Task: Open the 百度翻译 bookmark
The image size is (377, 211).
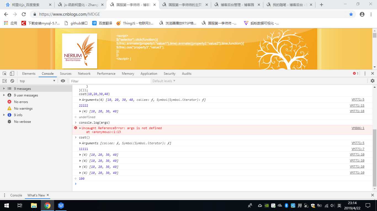Action: point(102,23)
